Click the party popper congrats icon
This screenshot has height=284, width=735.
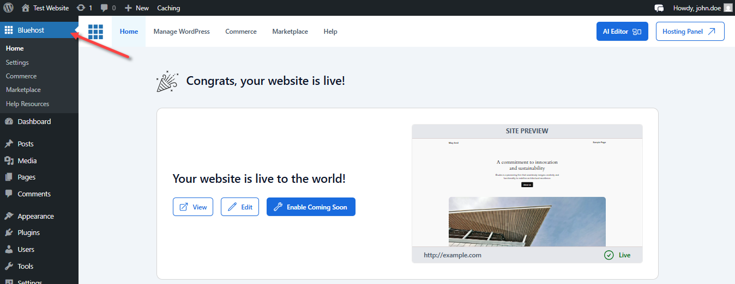[x=166, y=82]
